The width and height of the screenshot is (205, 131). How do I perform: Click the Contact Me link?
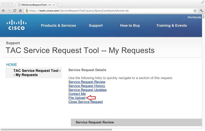click(77, 94)
